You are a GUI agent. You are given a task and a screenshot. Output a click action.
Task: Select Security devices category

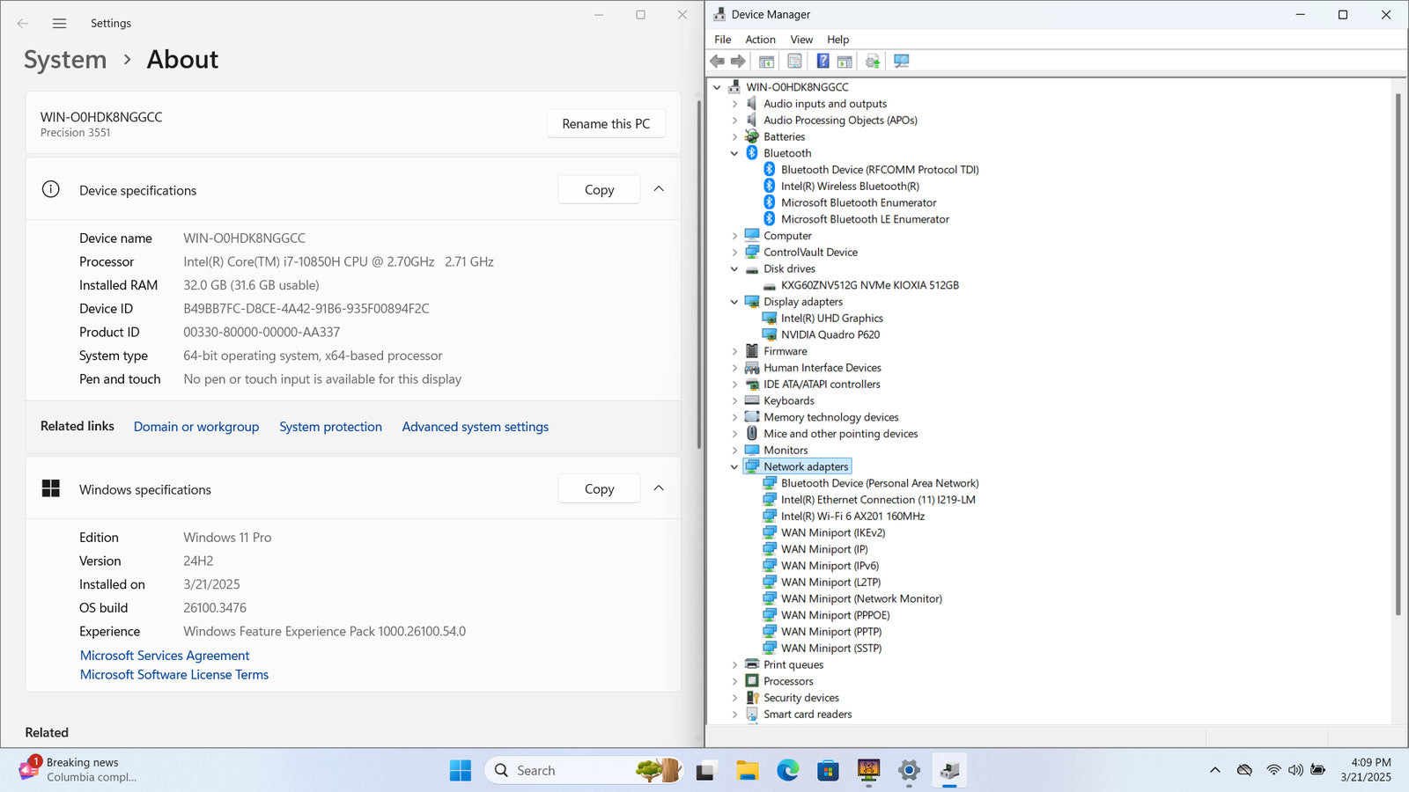click(800, 698)
